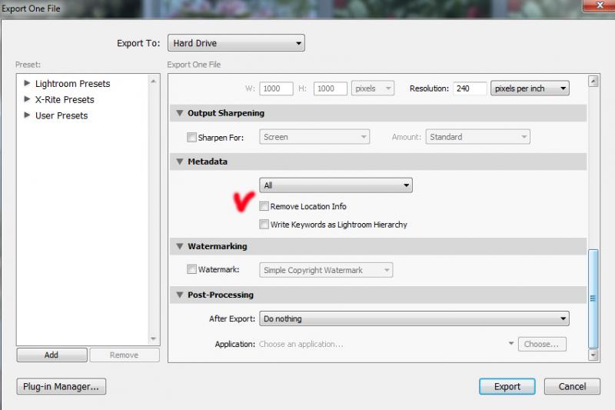Check Remove Location Info

(264, 206)
